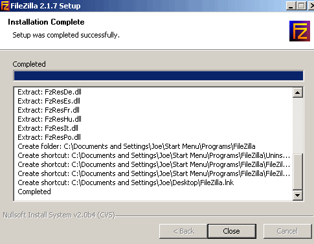Click the Nullsoft Install System label
This screenshot has width=314, height=244.
[59, 216]
